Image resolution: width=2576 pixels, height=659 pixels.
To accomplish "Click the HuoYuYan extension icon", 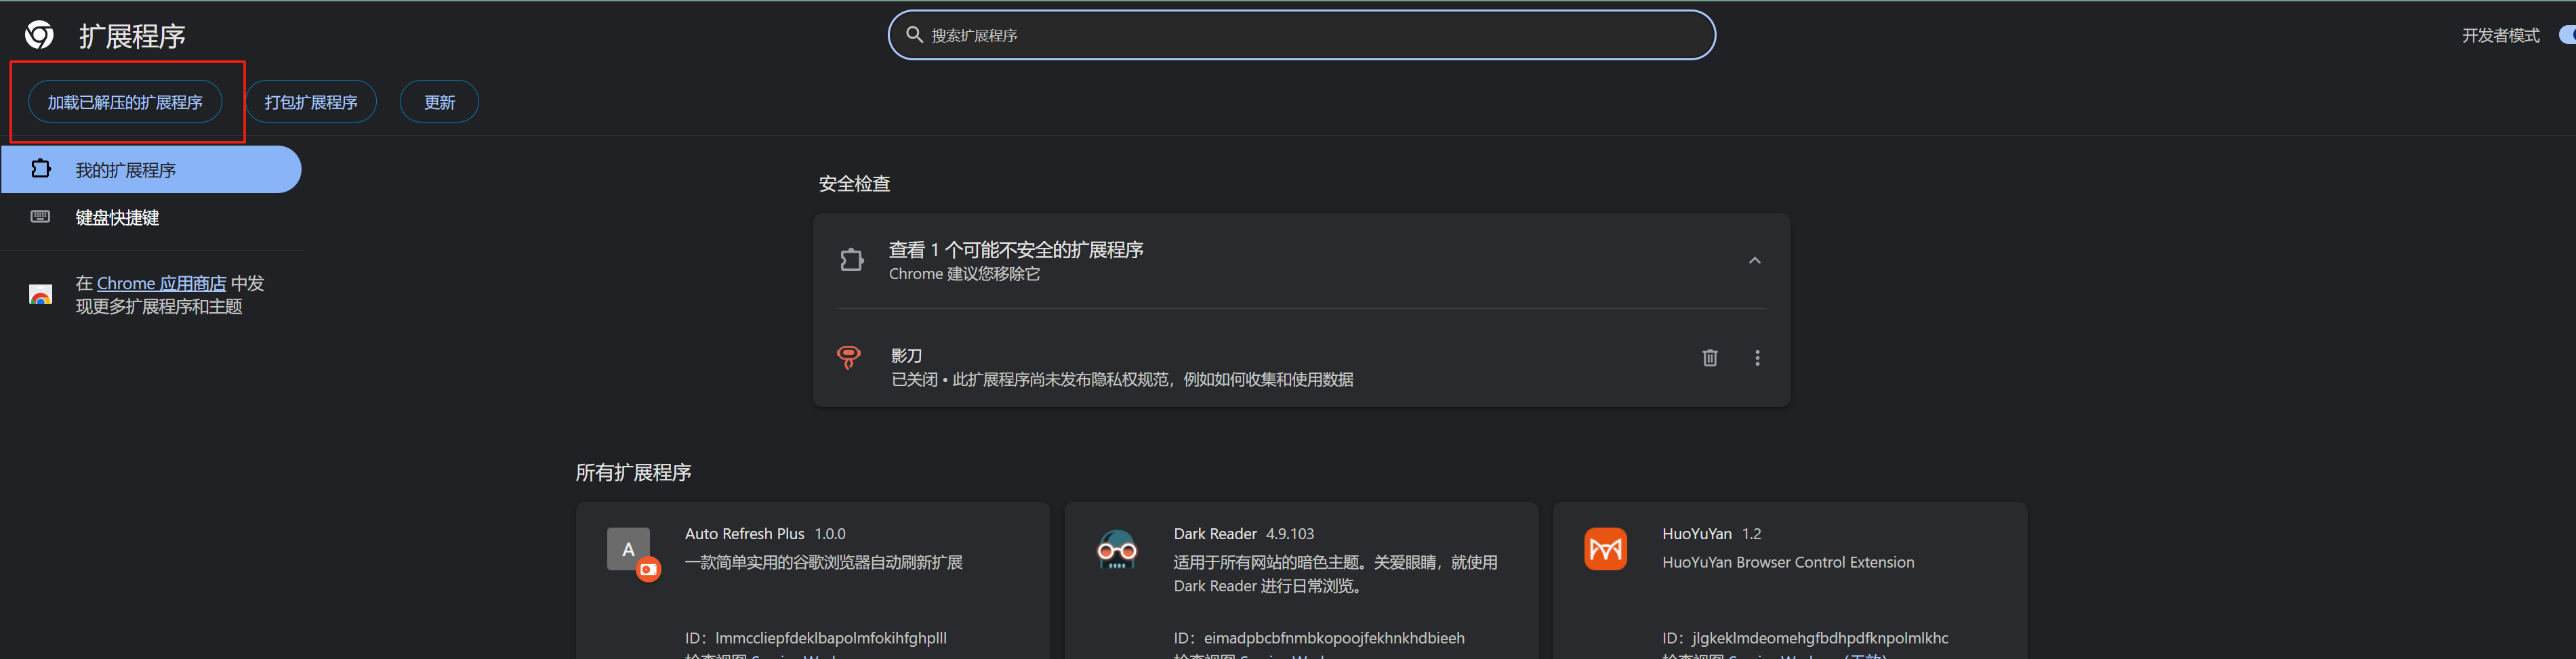I will (1605, 549).
